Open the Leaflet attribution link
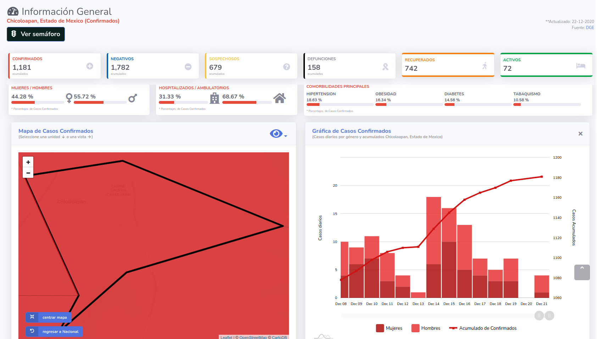Viewport: 597px width, 339px height. (227, 337)
